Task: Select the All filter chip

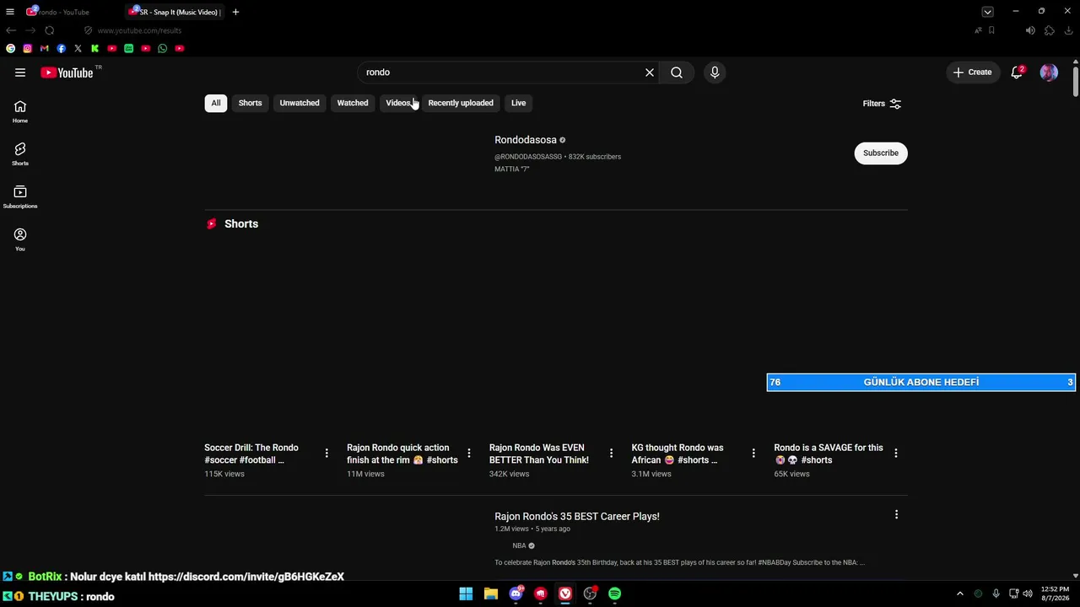Action: click(216, 103)
